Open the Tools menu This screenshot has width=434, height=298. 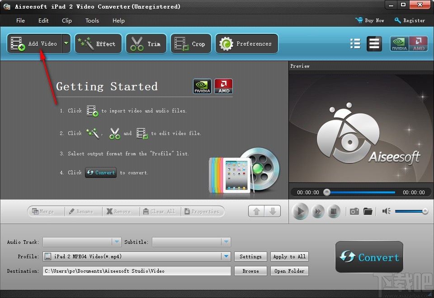[92, 21]
